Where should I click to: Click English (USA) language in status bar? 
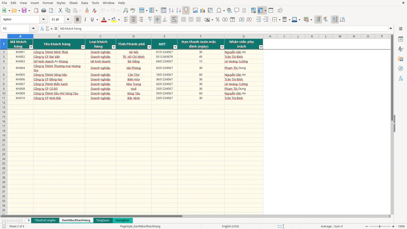(x=230, y=226)
